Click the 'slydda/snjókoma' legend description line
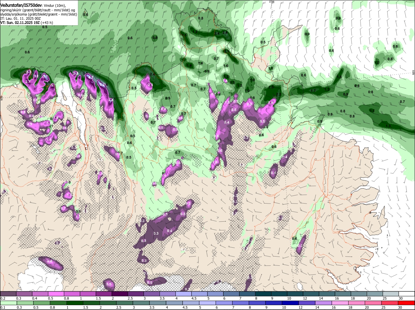Image resolution: width=415 pixels, height=310 pixels. [39, 14]
